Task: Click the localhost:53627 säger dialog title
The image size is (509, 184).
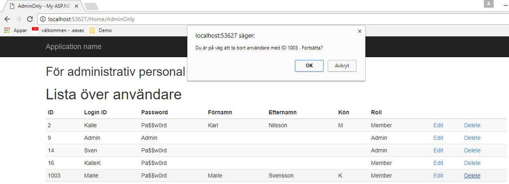Action: coord(225,35)
